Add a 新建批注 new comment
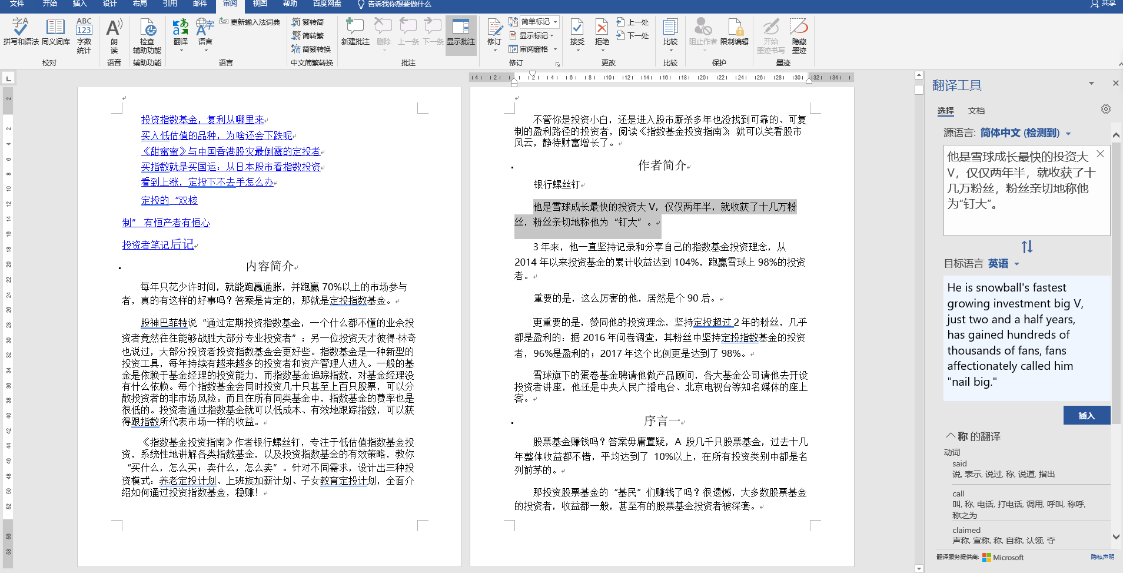This screenshot has height=573, width=1123. (x=355, y=32)
